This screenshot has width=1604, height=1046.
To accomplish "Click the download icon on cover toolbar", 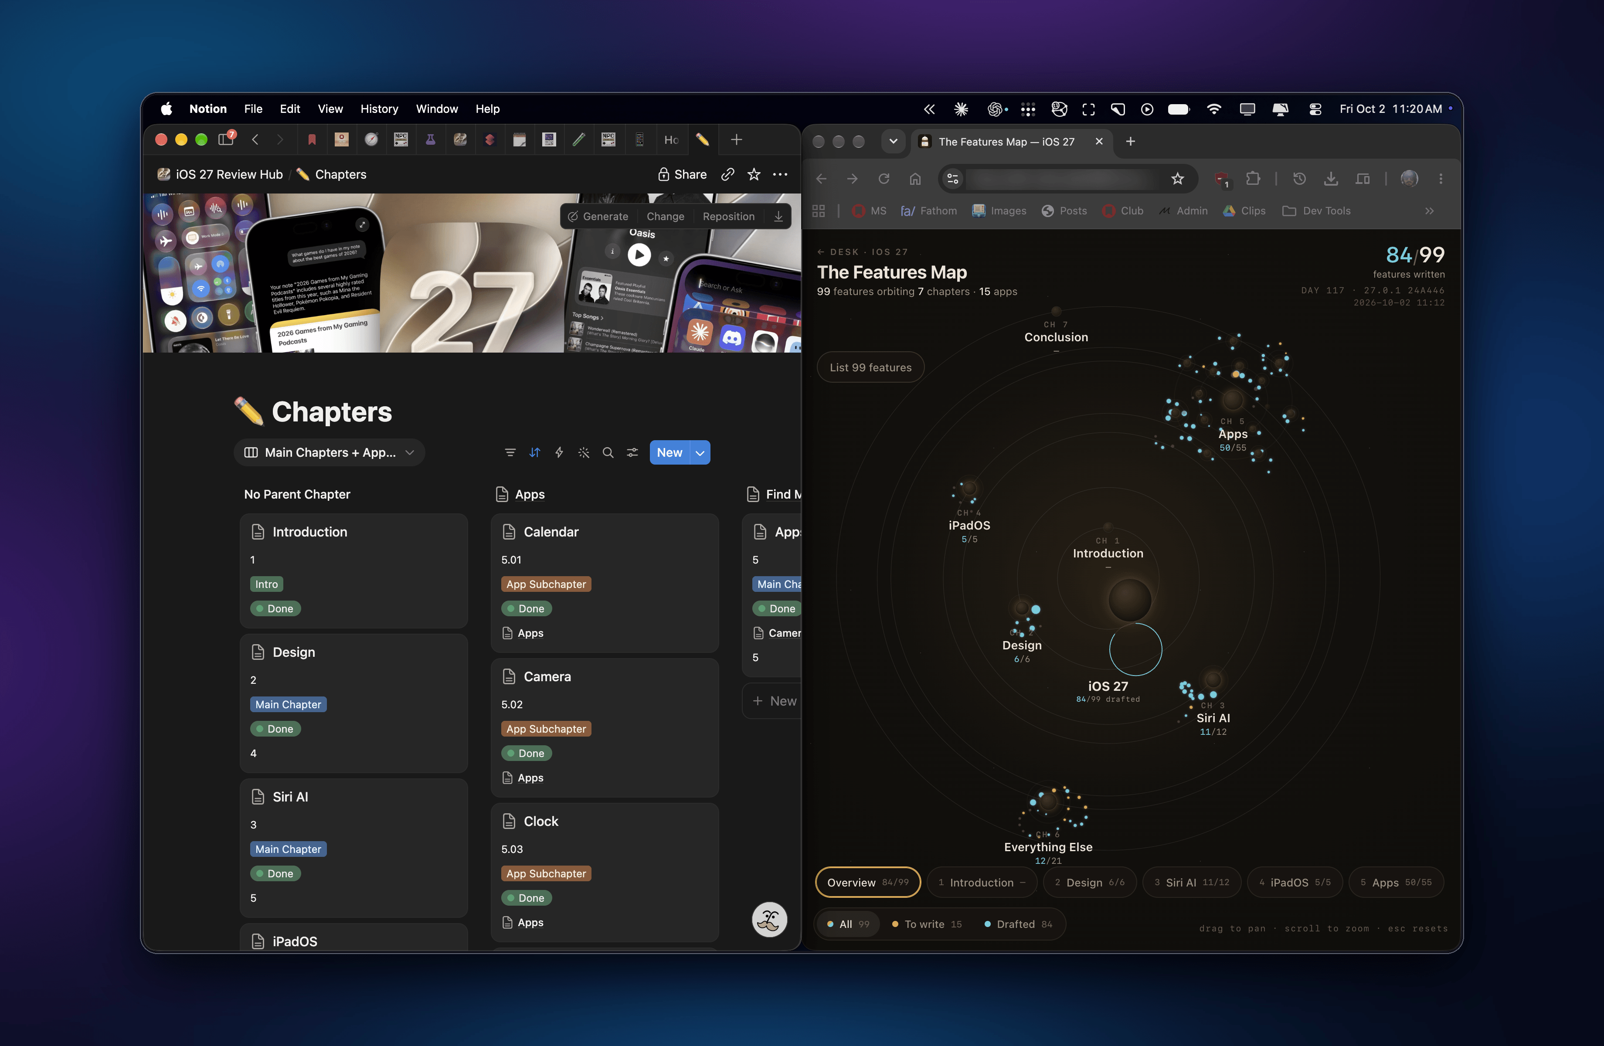I will tap(778, 216).
